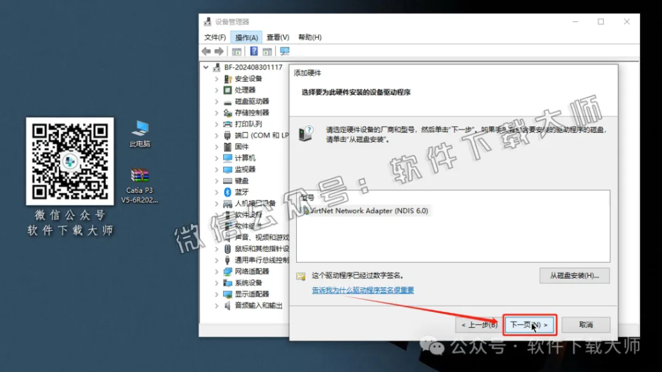
Task: Open the 告诉我为什么驱动程序签名很重要 link
Action: (x=363, y=290)
